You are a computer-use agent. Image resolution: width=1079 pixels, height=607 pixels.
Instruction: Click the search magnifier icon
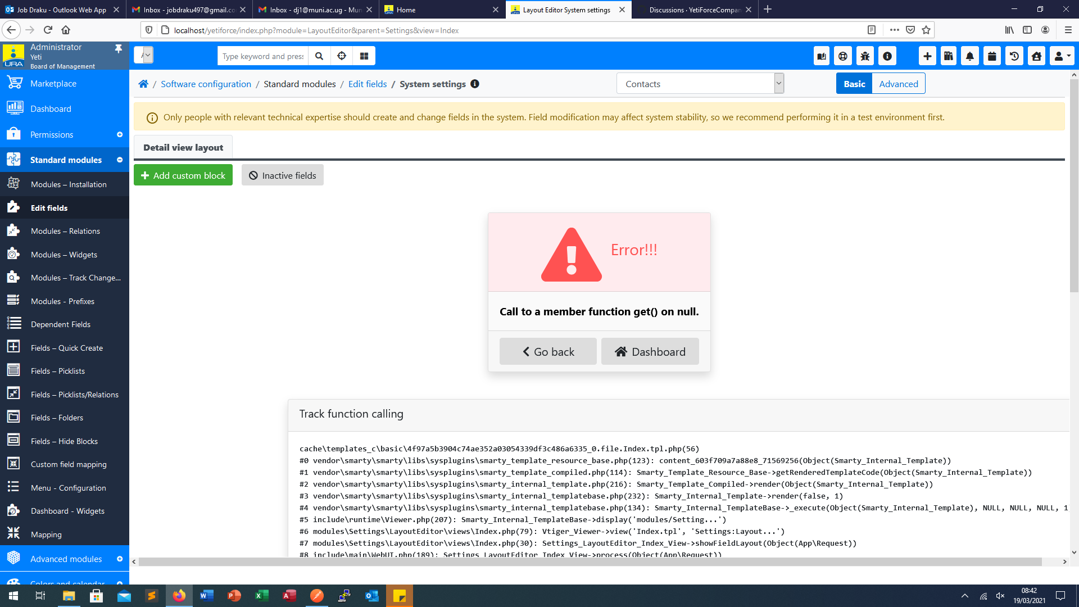click(x=319, y=56)
